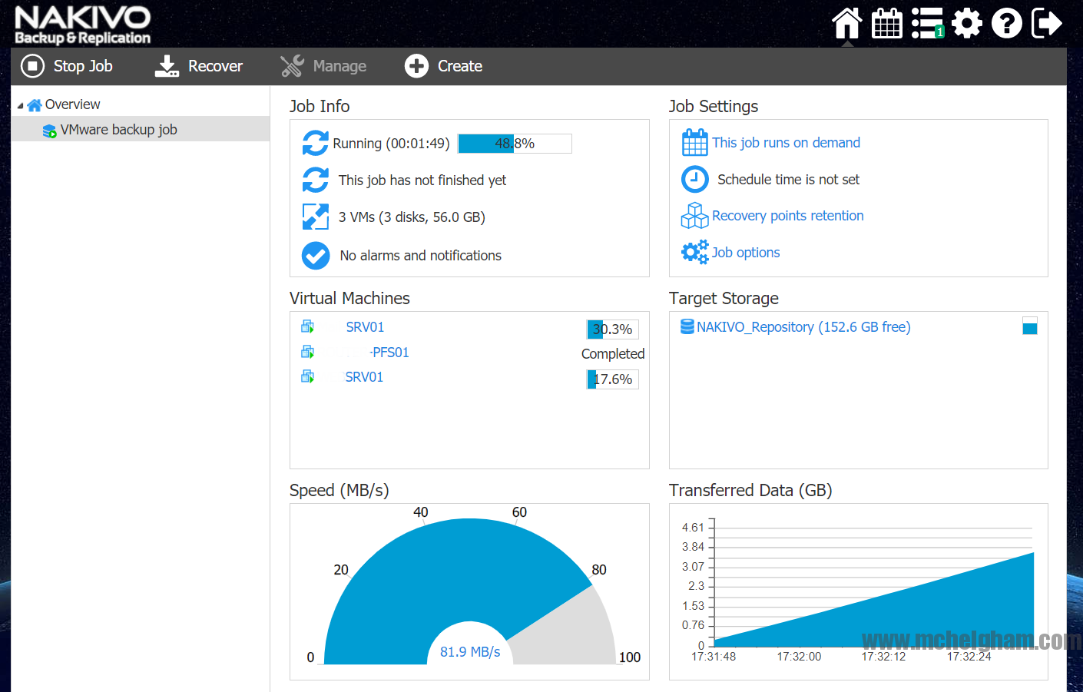Click the Job options gears icon
Viewport: 1083px width, 692px height.
694,252
